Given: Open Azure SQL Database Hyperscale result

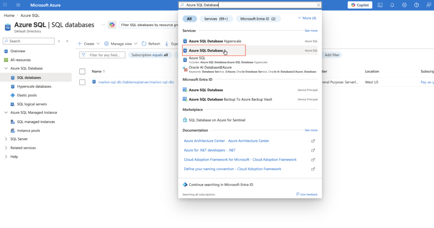Looking at the screenshot, I should tap(250, 41).
